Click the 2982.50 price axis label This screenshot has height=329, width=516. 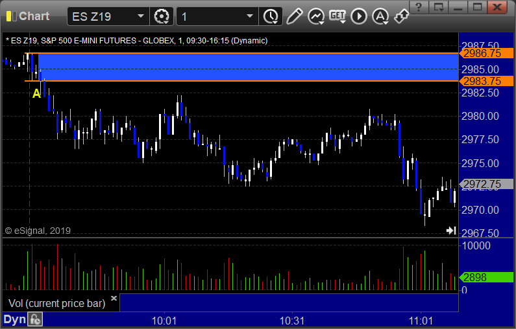(480, 93)
